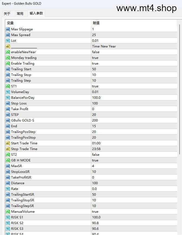Select the boolean icon next to GB H MODE
182x235 pixels.
(x=8, y=160)
